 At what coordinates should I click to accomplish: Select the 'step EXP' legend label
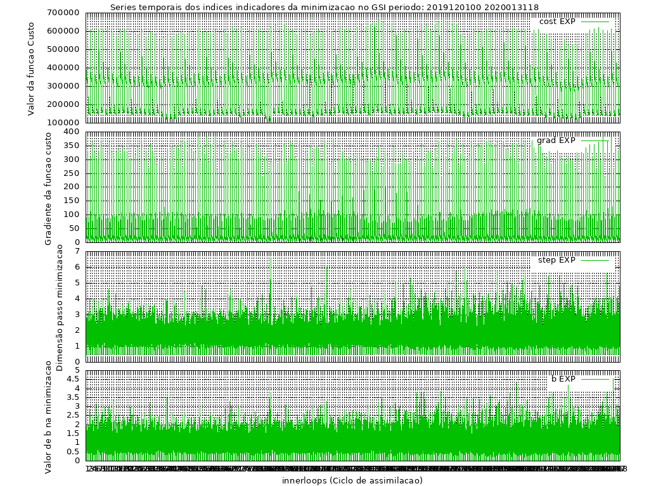click(556, 260)
